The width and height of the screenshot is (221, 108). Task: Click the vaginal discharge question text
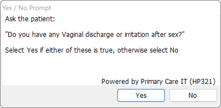coord(95,34)
